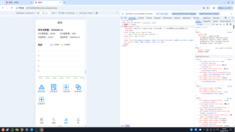The width and height of the screenshot is (235, 132).
Task: Open the No throttling dropdown
Action: (x=71, y=13)
